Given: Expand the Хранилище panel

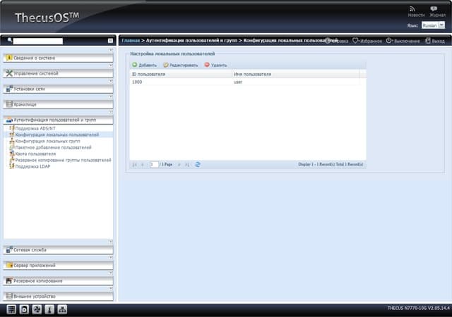Looking at the screenshot, I should [58, 104].
